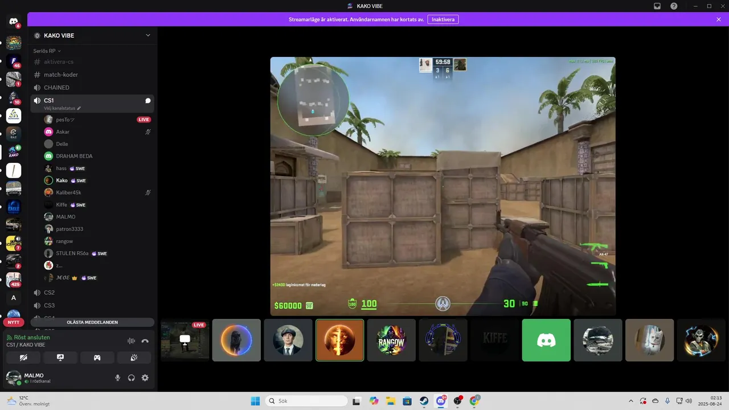Open Discord help question mark icon

[674, 6]
